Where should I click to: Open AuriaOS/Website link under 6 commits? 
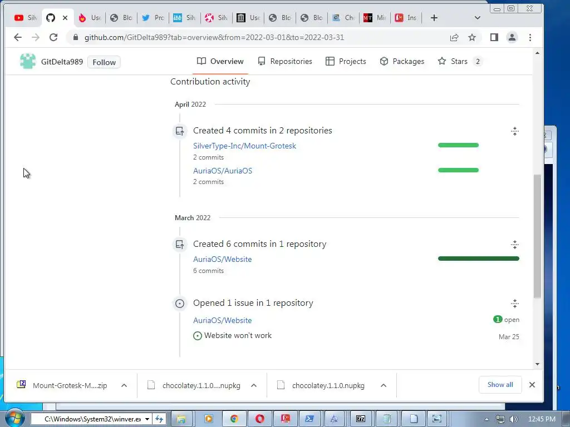click(223, 259)
